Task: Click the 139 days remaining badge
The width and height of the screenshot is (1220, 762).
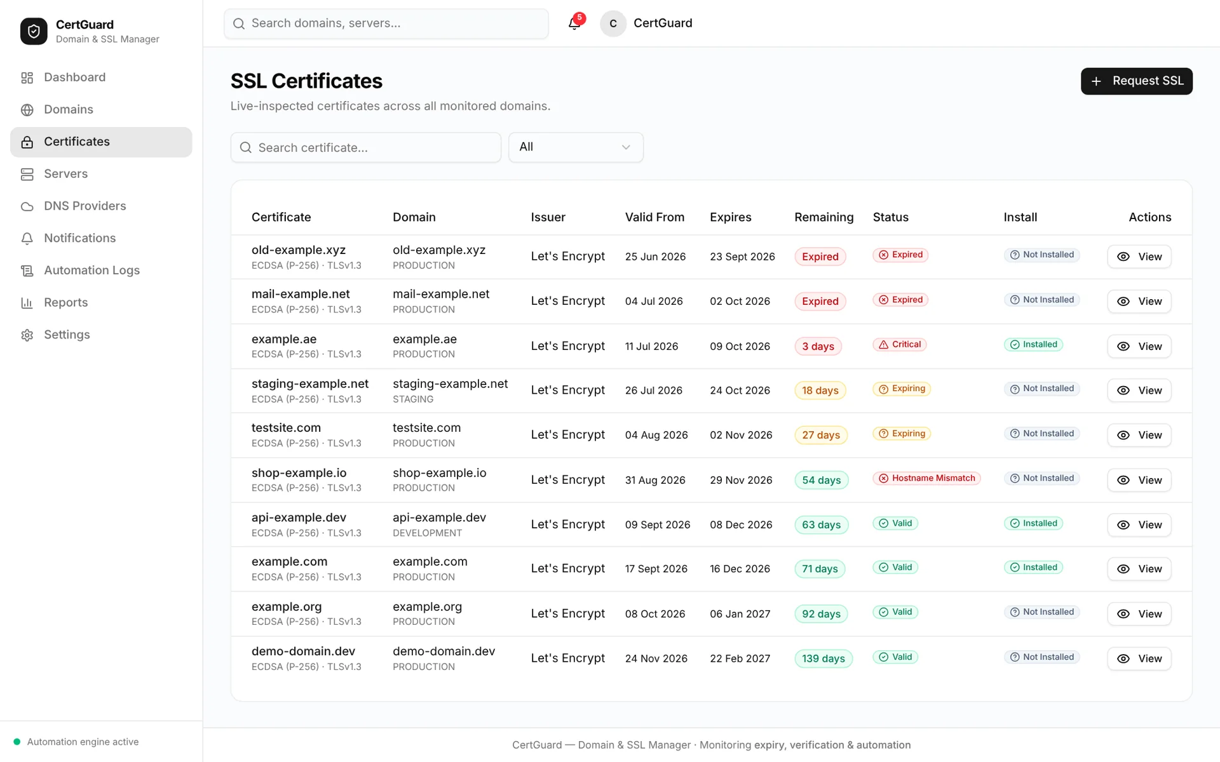Action: 823,658
